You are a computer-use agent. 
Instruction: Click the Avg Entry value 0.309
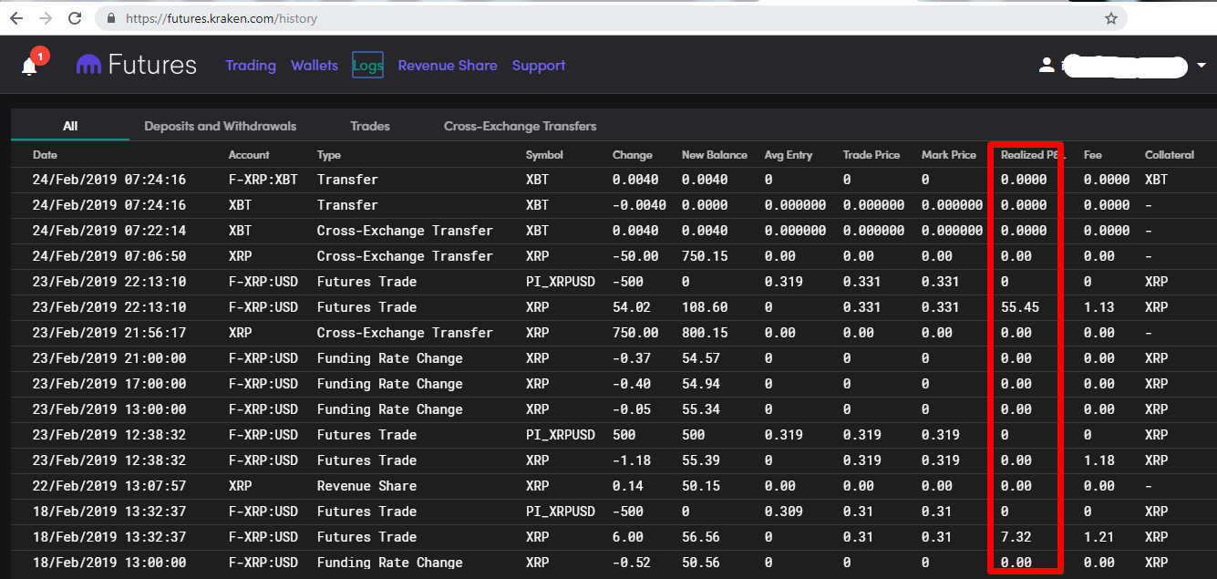(x=784, y=512)
